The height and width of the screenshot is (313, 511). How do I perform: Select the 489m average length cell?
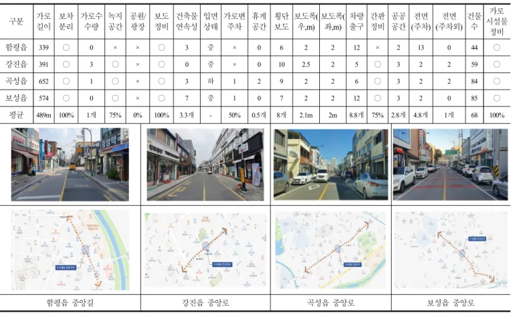pos(43,115)
